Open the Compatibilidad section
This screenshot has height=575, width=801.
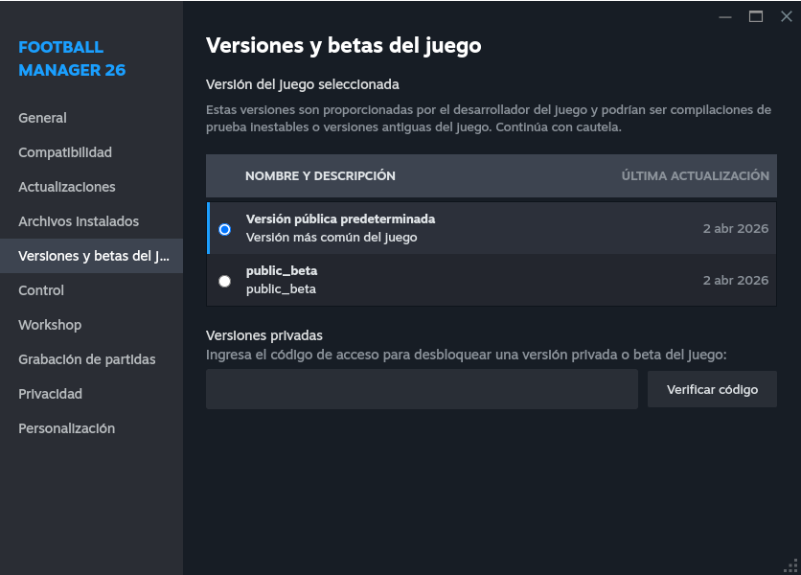(x=65, y=152)
